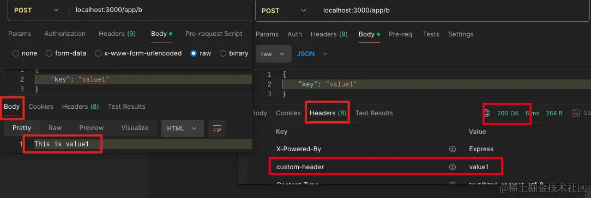Open the Authorization tab
Screen dimensions: 591x198
(65, 34)
